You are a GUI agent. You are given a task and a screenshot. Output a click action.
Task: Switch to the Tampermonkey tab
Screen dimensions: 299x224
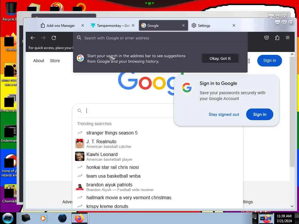point(113,25)
